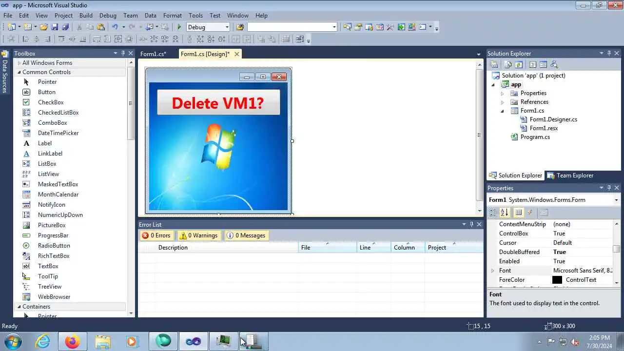Click Alphabetical sort icon in Properties
624x351 pixels.
(x=505, y=213)
